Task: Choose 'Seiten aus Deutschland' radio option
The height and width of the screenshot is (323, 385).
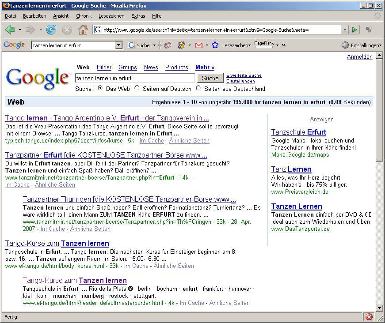Action: [x=198, y=88]
